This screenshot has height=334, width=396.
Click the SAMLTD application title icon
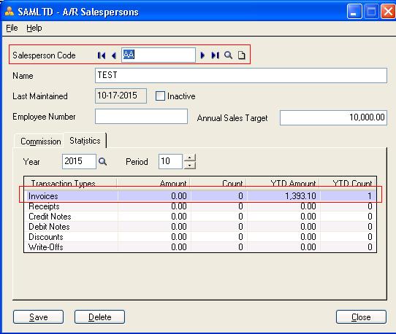[9, 12]
